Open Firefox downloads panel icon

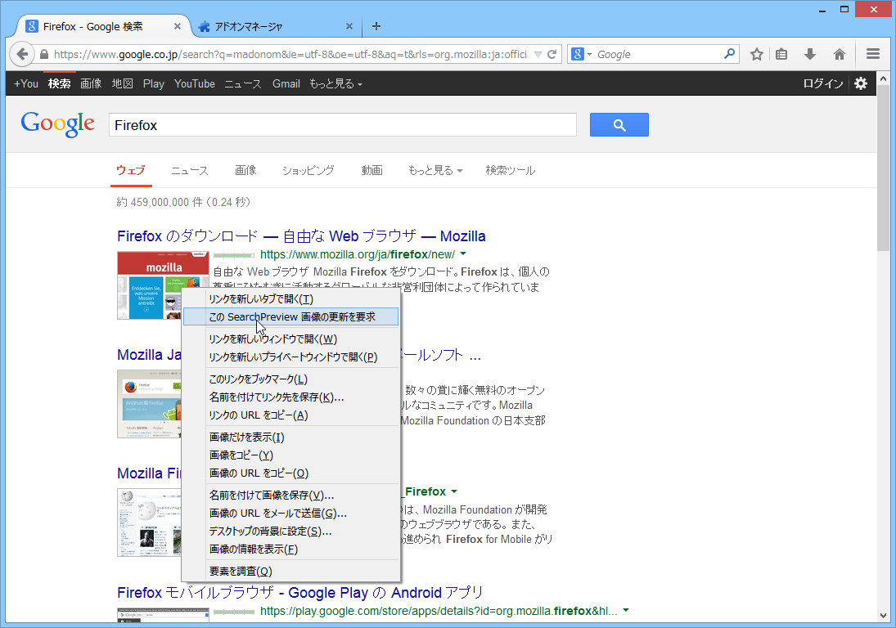809,53
